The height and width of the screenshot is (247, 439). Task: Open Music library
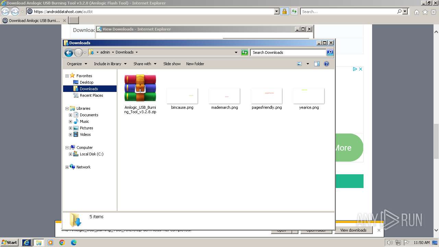click(84, 121)
